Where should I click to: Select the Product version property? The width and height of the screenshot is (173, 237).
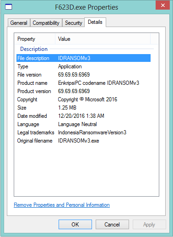34,91
